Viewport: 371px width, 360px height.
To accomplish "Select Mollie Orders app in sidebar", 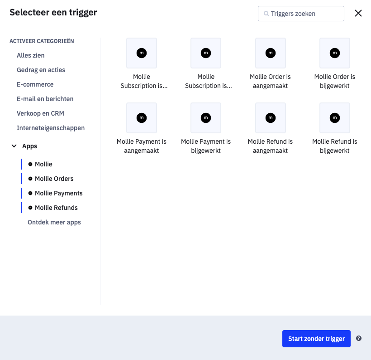I will [51, 179].
